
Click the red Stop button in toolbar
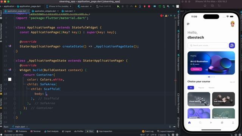point(149,6)
